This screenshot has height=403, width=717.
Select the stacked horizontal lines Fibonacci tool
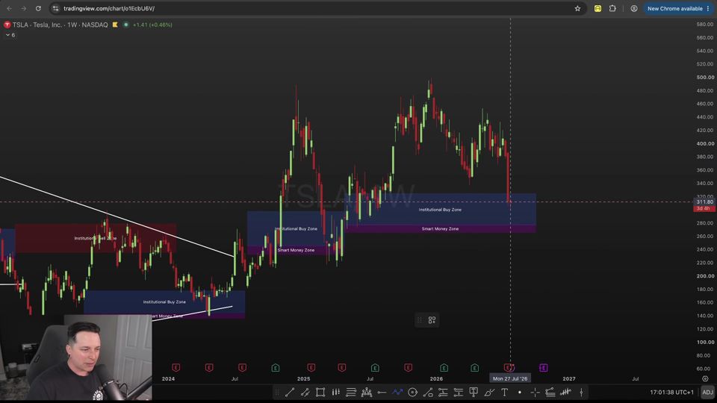pos(351,392)
